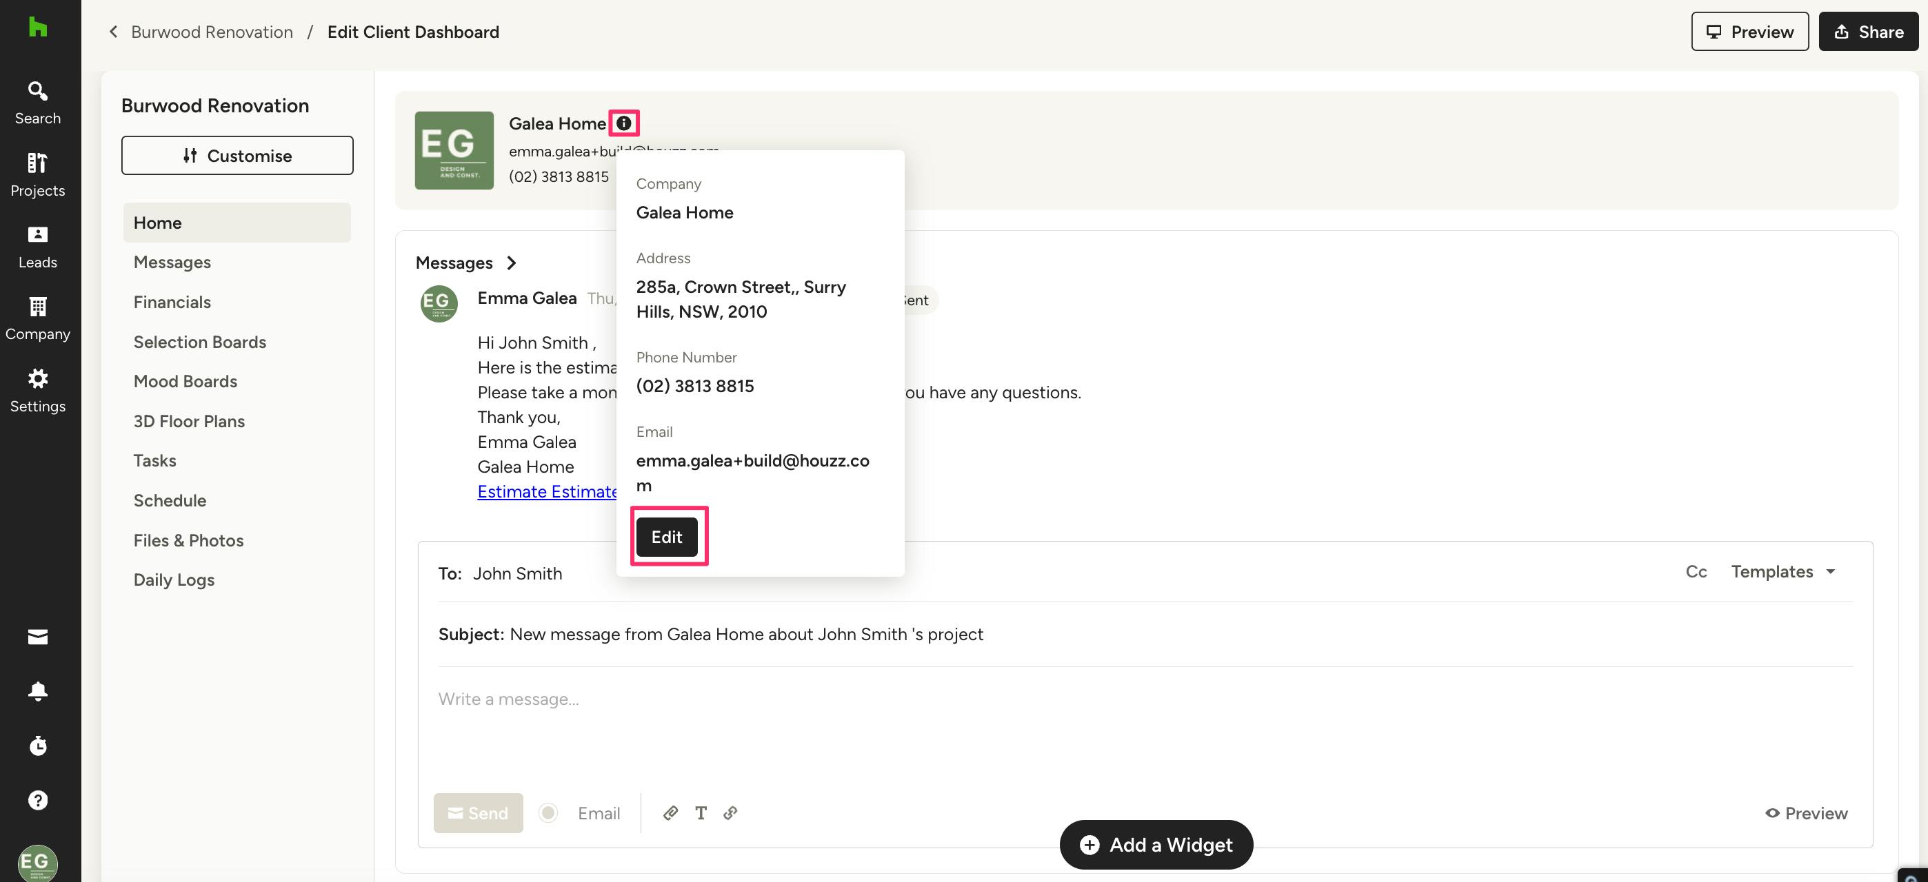Expand Messages widget with chevron
The image size is (1928, 882).
click(x=511, y=263)
